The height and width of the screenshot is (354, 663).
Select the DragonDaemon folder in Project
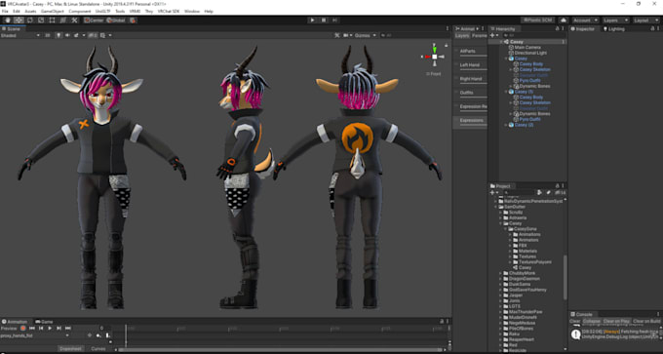pos(524,279)
